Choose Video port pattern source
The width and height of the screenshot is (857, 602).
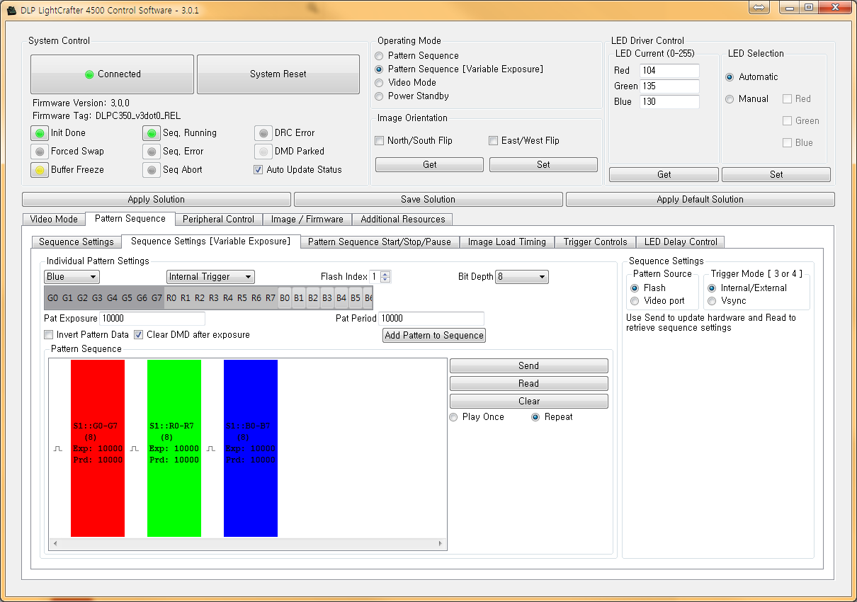[x=635, y=301]
